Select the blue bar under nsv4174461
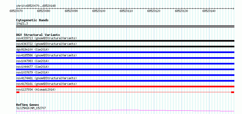Screen dimensions: 242x114 (x=125, y=81)
